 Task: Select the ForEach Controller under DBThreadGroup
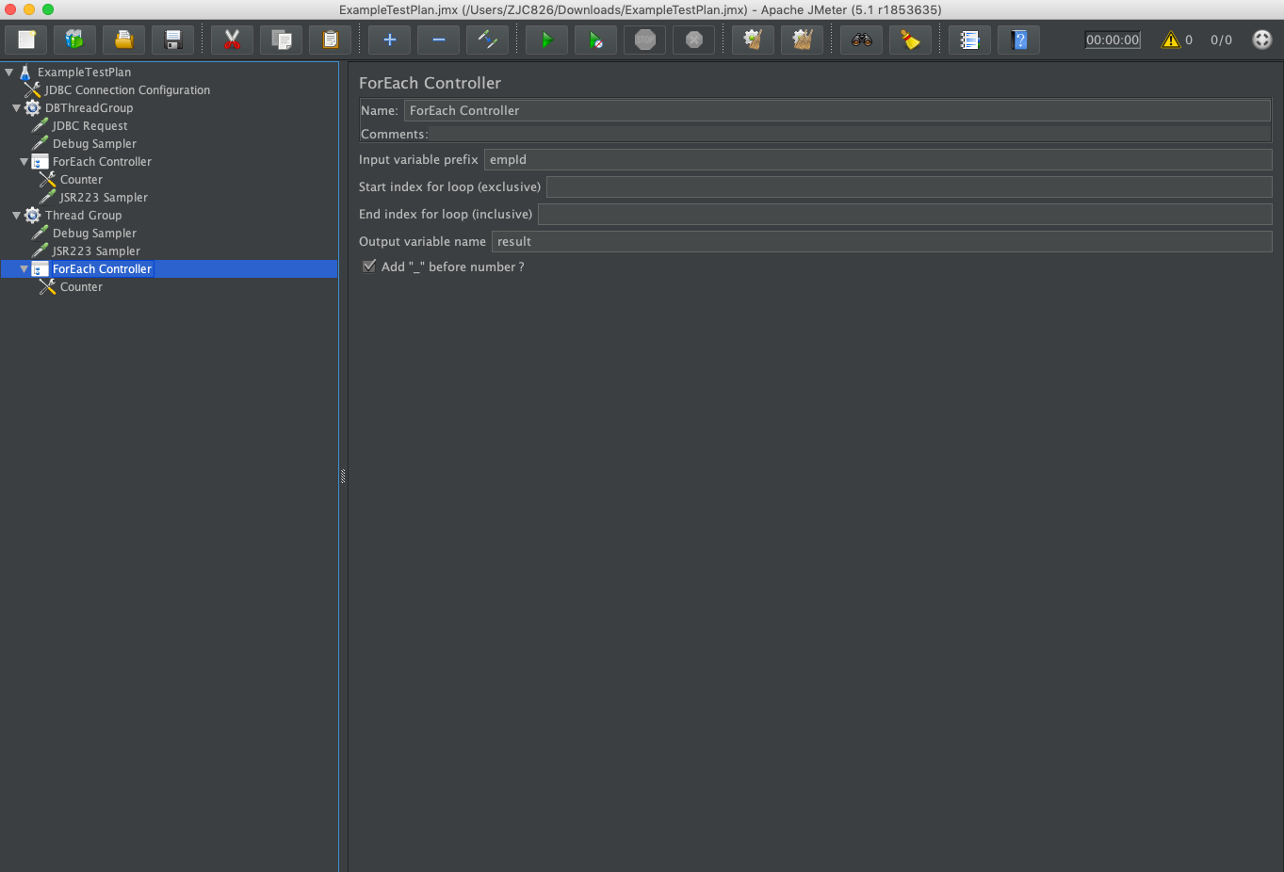[102, 161]
